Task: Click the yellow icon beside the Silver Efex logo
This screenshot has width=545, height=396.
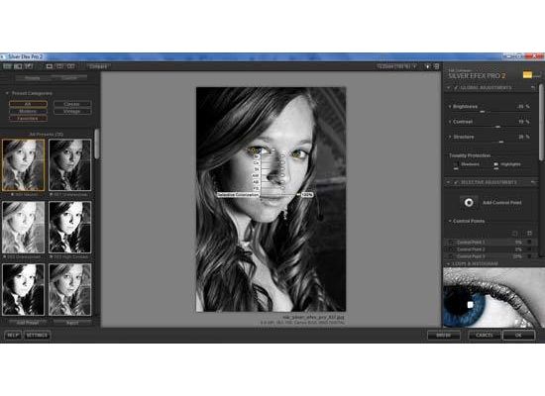Action: [x=527, y=74]
